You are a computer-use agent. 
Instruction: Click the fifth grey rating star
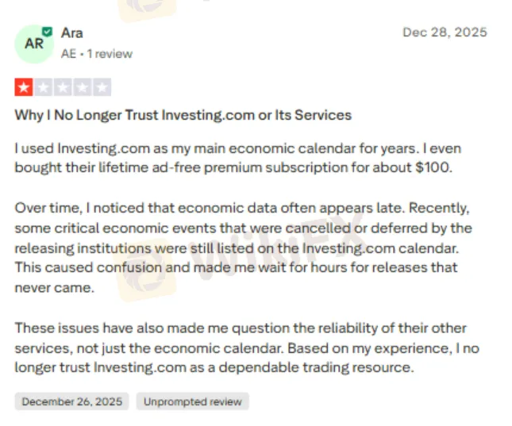tap(102, 87)
